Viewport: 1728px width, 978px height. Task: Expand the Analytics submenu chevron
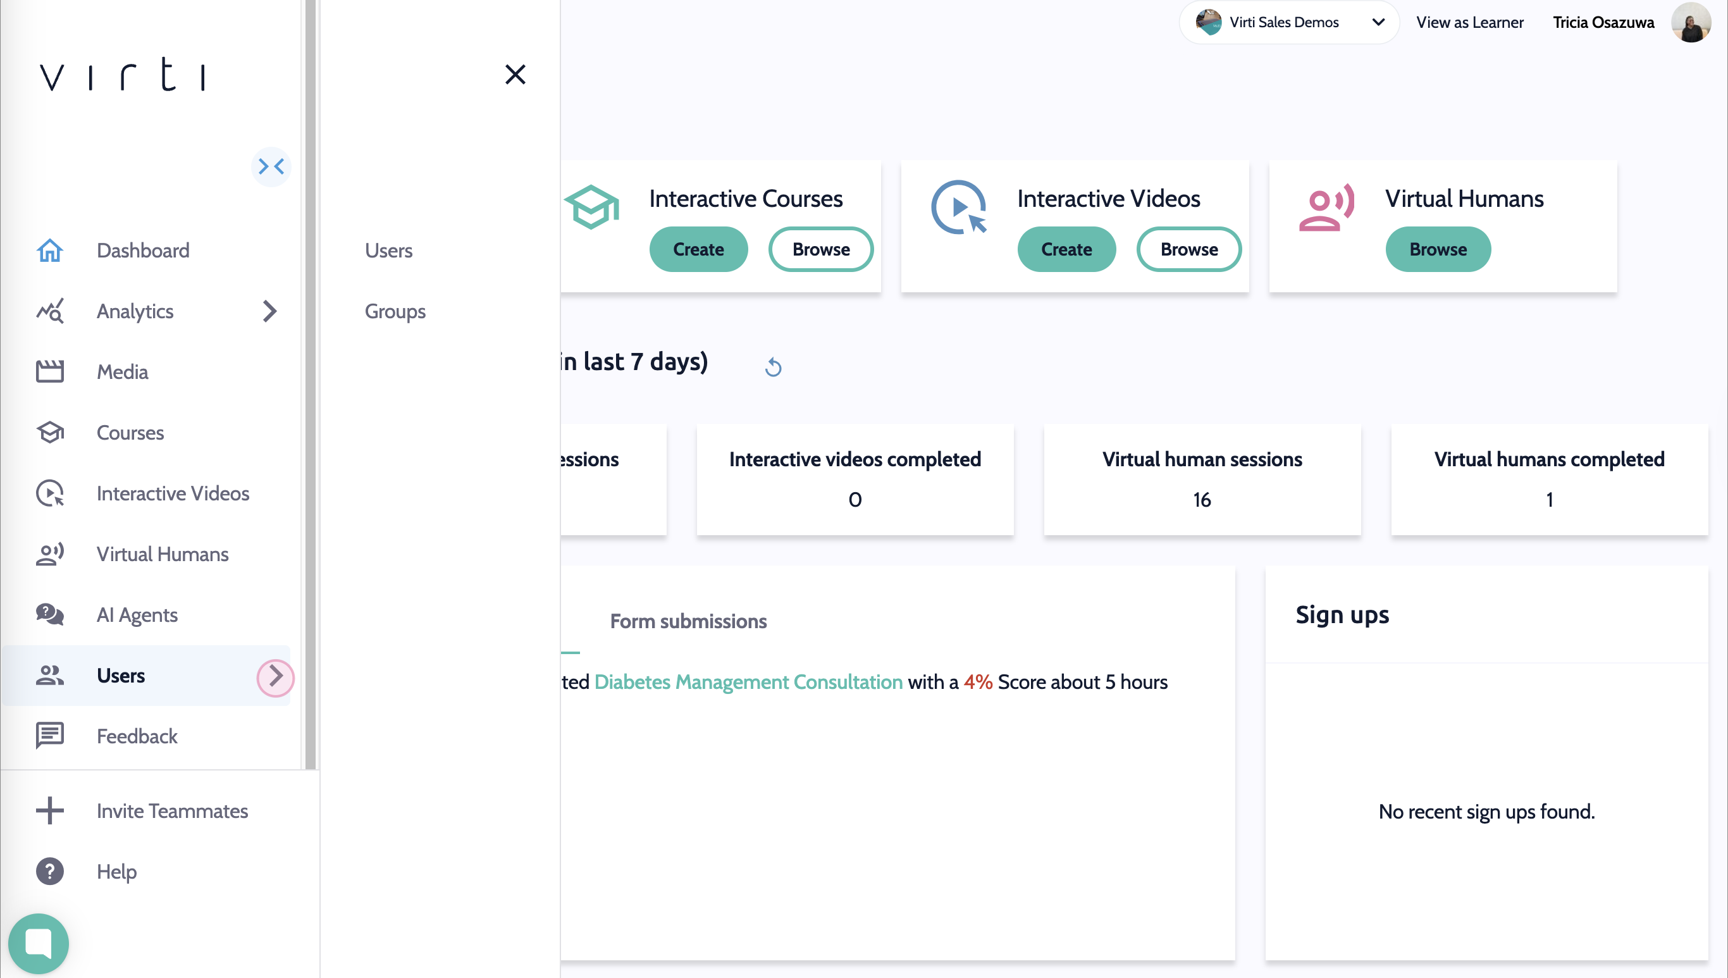tap(270, 311)
